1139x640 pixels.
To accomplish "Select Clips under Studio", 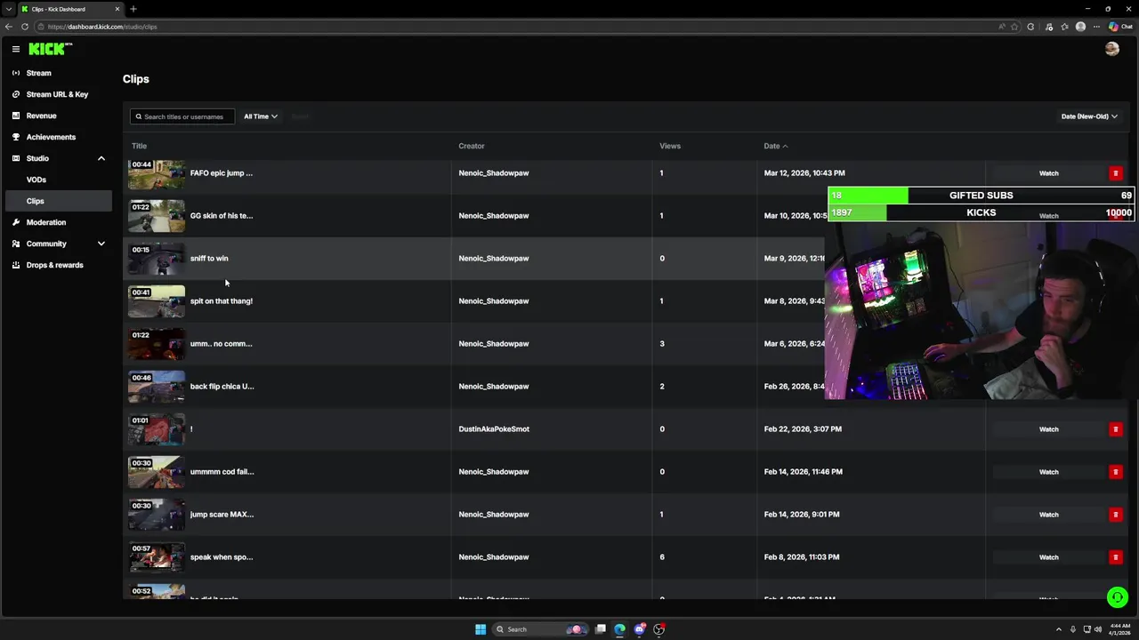I will click(57, 201).
